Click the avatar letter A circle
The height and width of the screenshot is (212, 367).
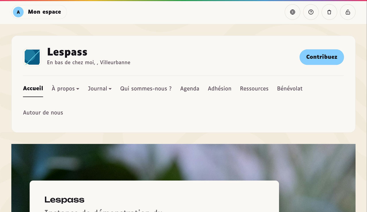18,12
